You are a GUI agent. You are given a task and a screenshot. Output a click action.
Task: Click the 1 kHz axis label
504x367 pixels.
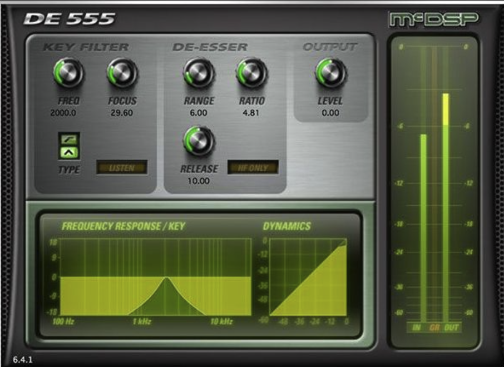click(142, 321)
